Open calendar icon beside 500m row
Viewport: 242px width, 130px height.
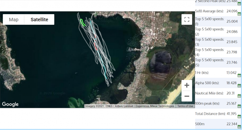[x=239, y=127]
